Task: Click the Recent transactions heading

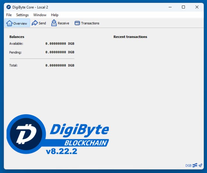Action: point(130,37)
